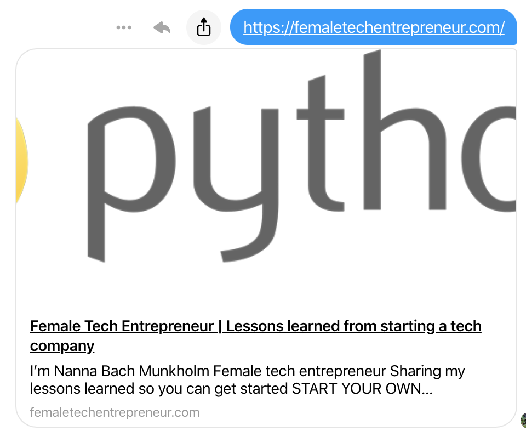The width and height of the screenshot is (526, 431).
Task: Click "Sharing my" in the preview description
Action: (x=427, y=371)
